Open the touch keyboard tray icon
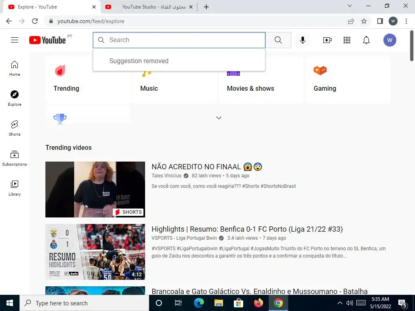Image resolution: width=415 pixels, height=311 pixels. (x=361, y=303)
